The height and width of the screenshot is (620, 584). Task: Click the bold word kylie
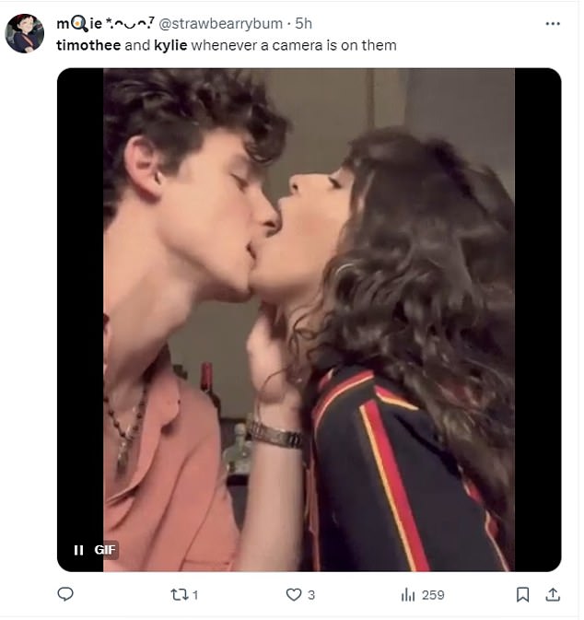click(170, 44)
